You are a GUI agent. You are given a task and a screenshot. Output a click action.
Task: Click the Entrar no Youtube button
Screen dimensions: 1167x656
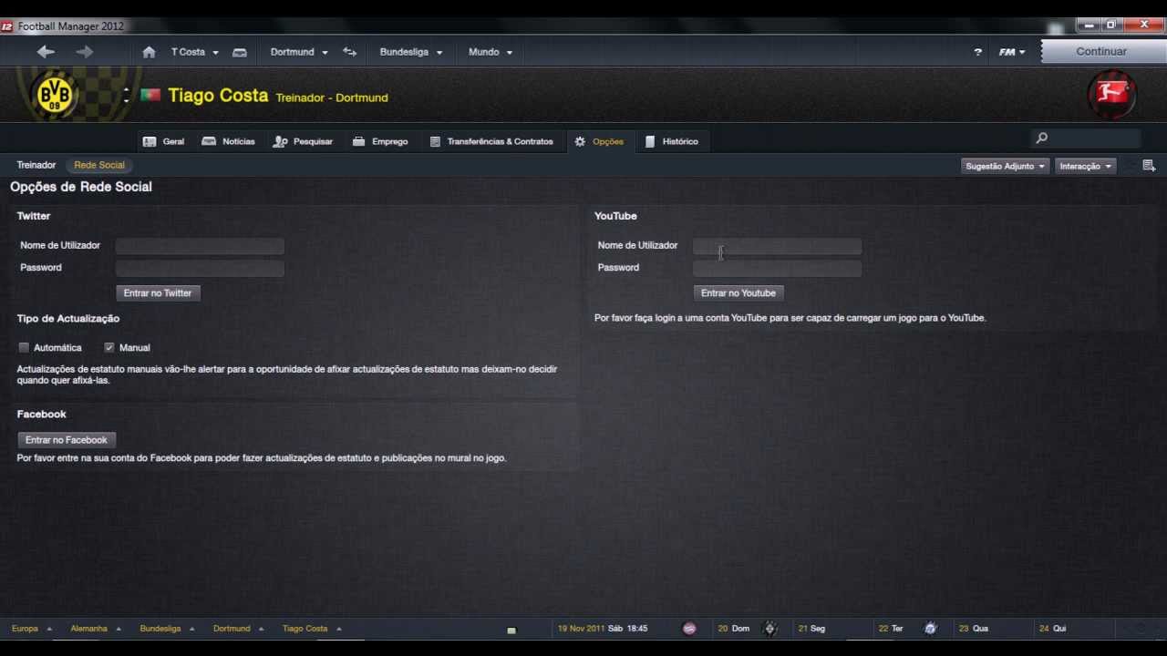(x=738, y=293)
